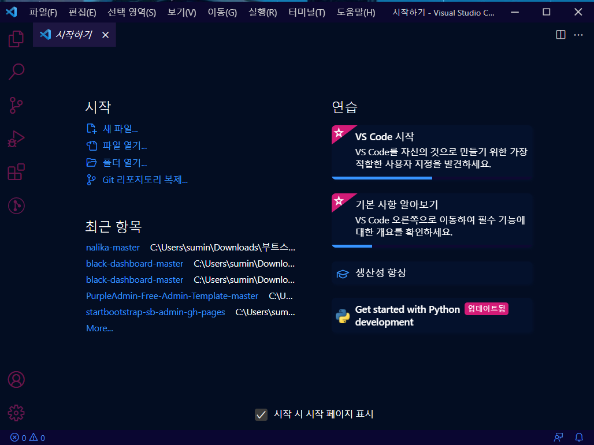Open the 선택 영역(S) menu

pyautogui.click(x=131, y=13)
